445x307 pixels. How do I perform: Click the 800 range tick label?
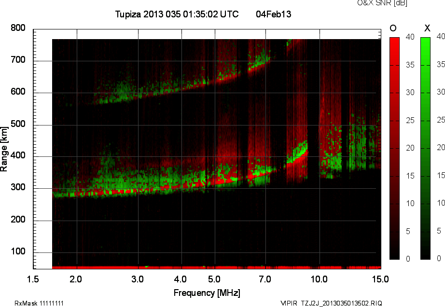(18, 28)
